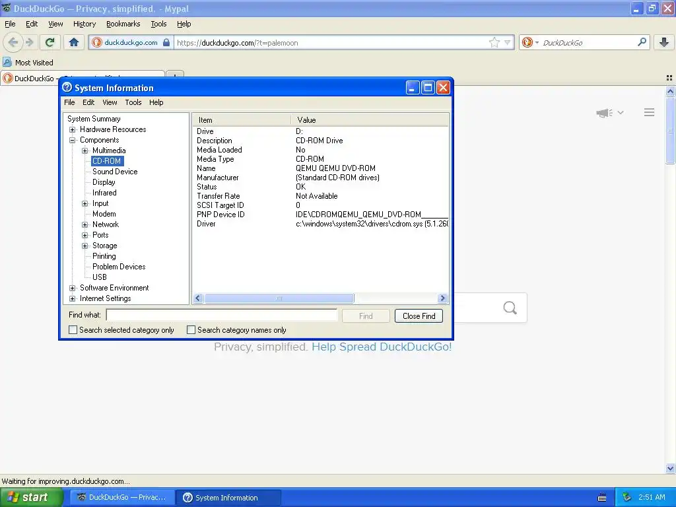The height and width of the screenshot is (507, 676).
Task: Select System Summary in the tree
Action: pos(94,119)
